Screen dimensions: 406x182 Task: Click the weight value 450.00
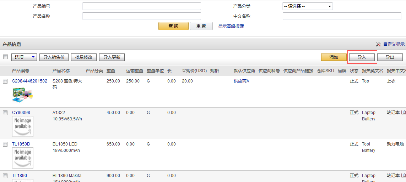tap(113, 113)
